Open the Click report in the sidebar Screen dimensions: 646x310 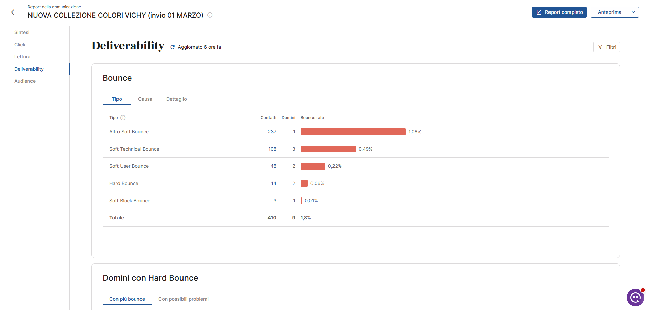20,45
